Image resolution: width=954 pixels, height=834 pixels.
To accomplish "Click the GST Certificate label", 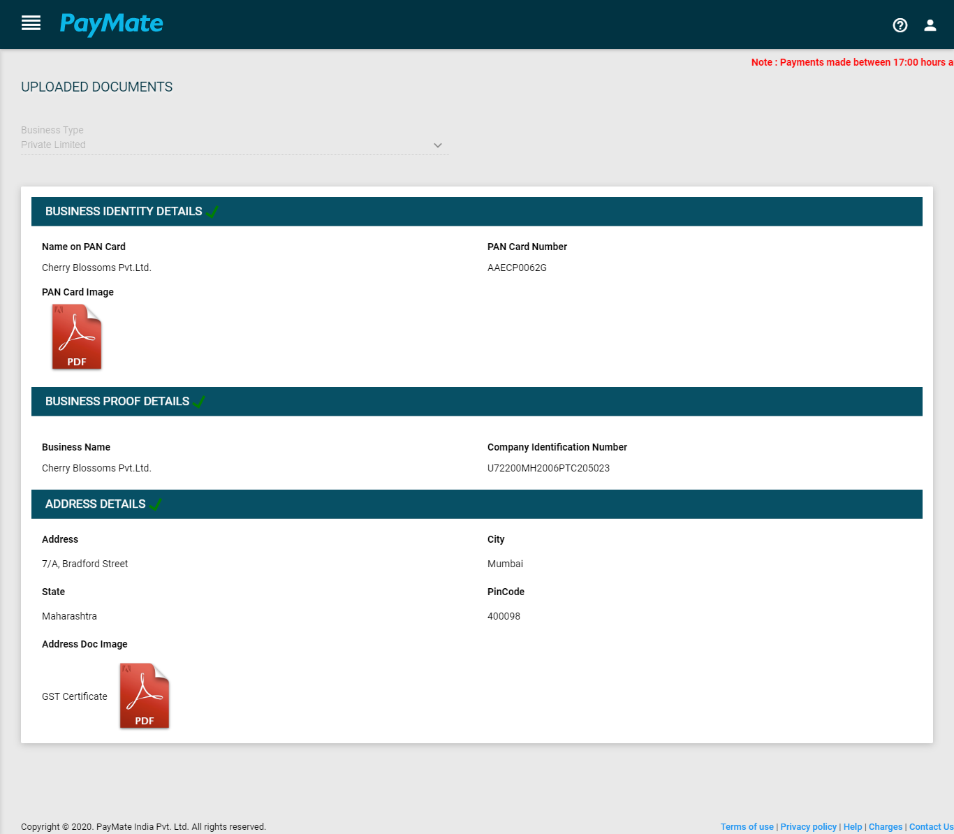I will [x=75, y=696].
